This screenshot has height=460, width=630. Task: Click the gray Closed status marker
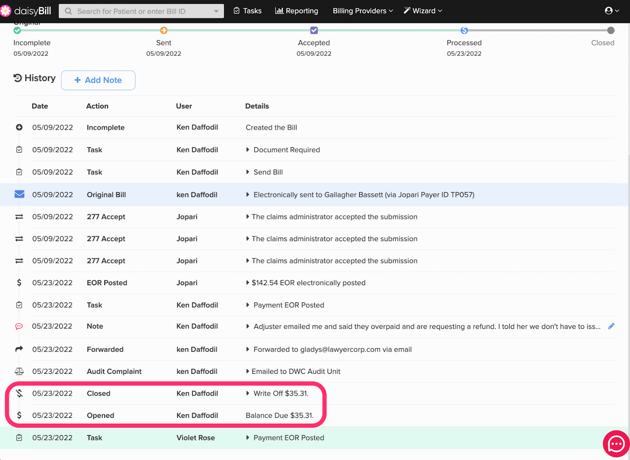tap(611, 30)
